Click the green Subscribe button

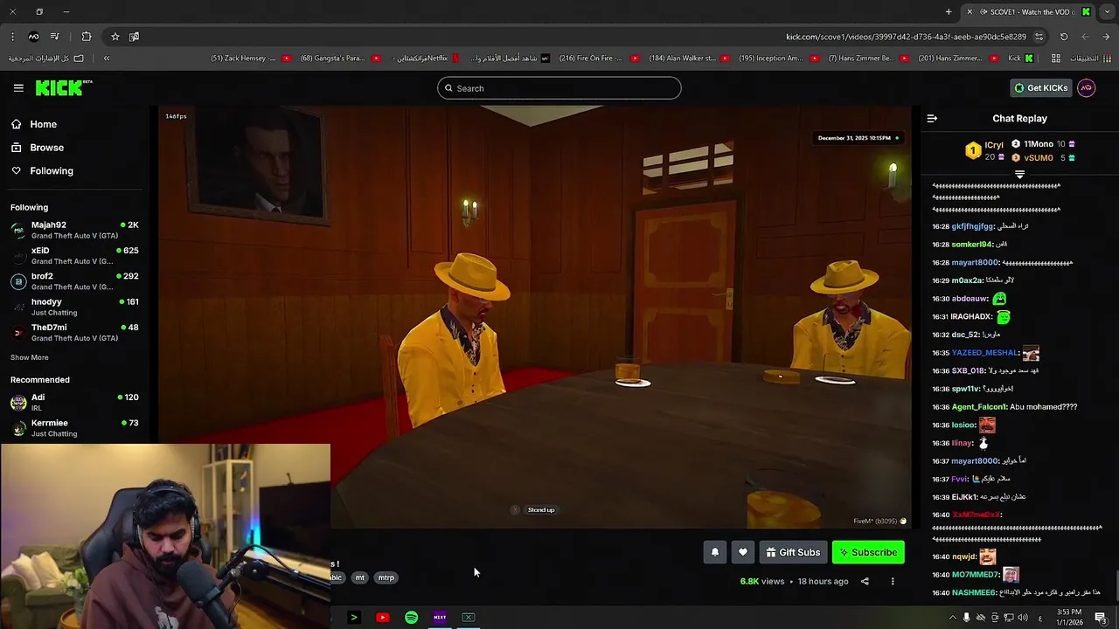click(868, 552)
